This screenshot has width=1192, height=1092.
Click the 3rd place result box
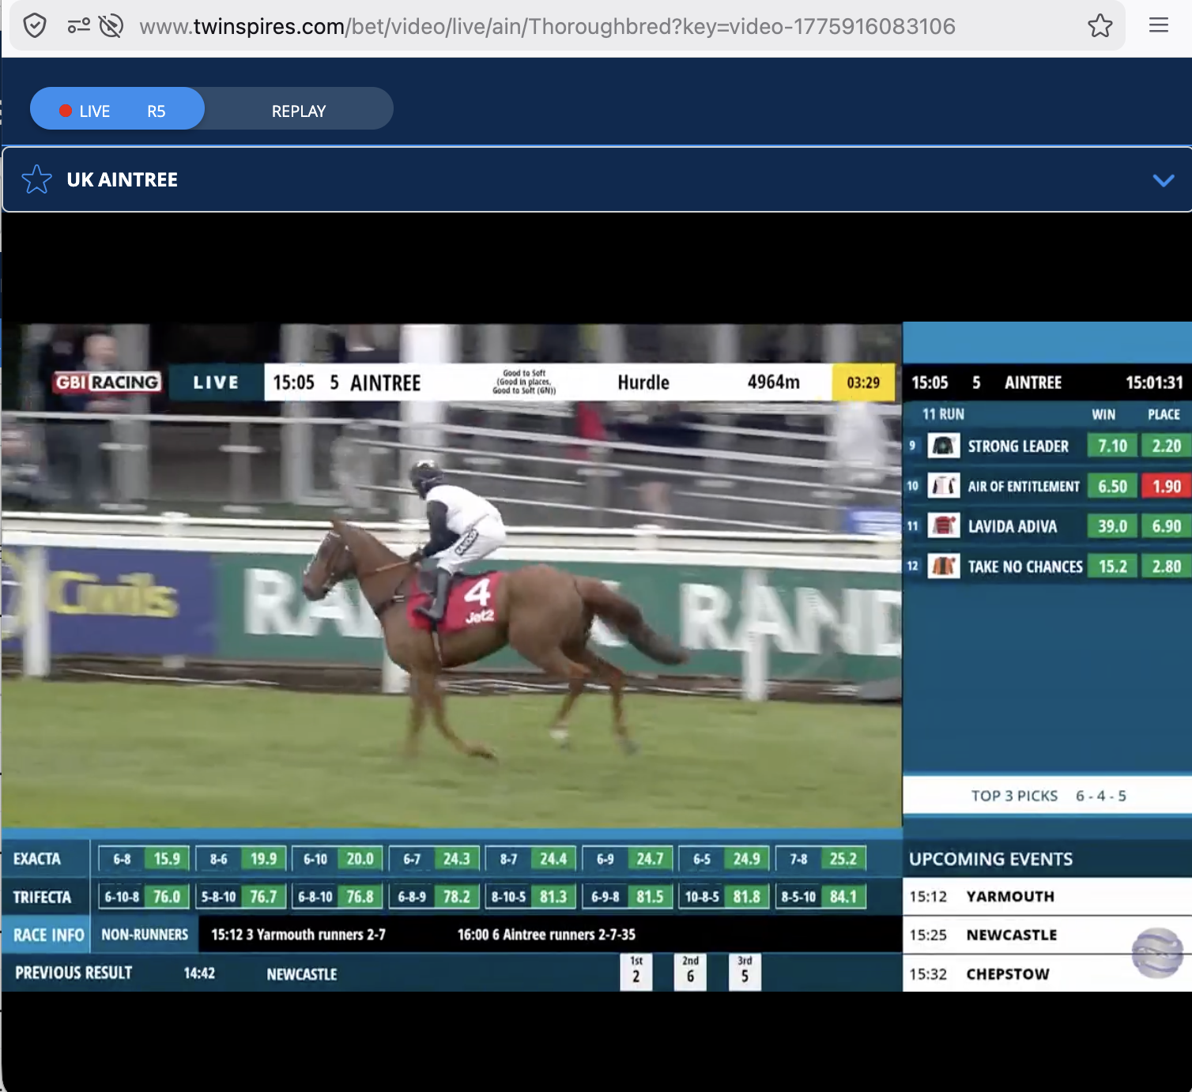(745, 972)
